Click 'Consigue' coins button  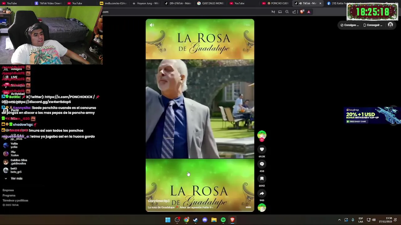[x=350, y=25]
